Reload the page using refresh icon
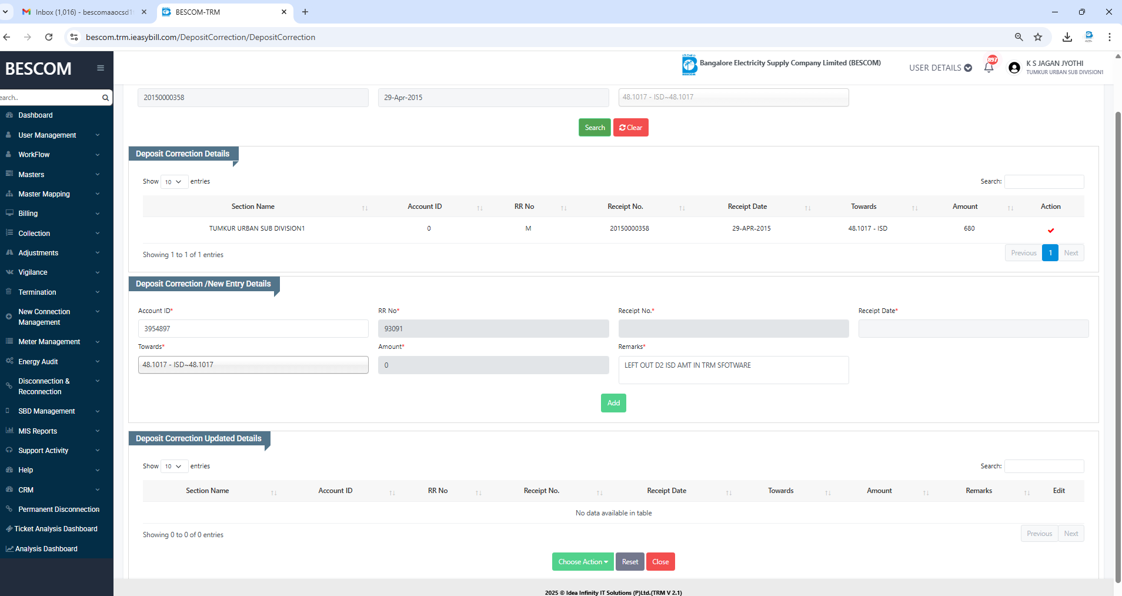 [49, 37]
